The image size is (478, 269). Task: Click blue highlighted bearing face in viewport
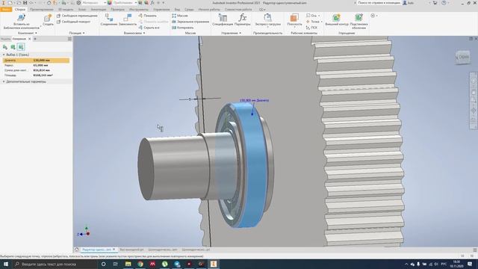255,164
